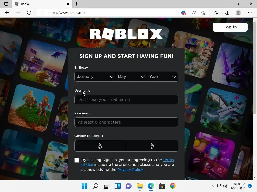Add this page to favorites star icon
This screenshot has width=257, height=192.
(203, 13)
